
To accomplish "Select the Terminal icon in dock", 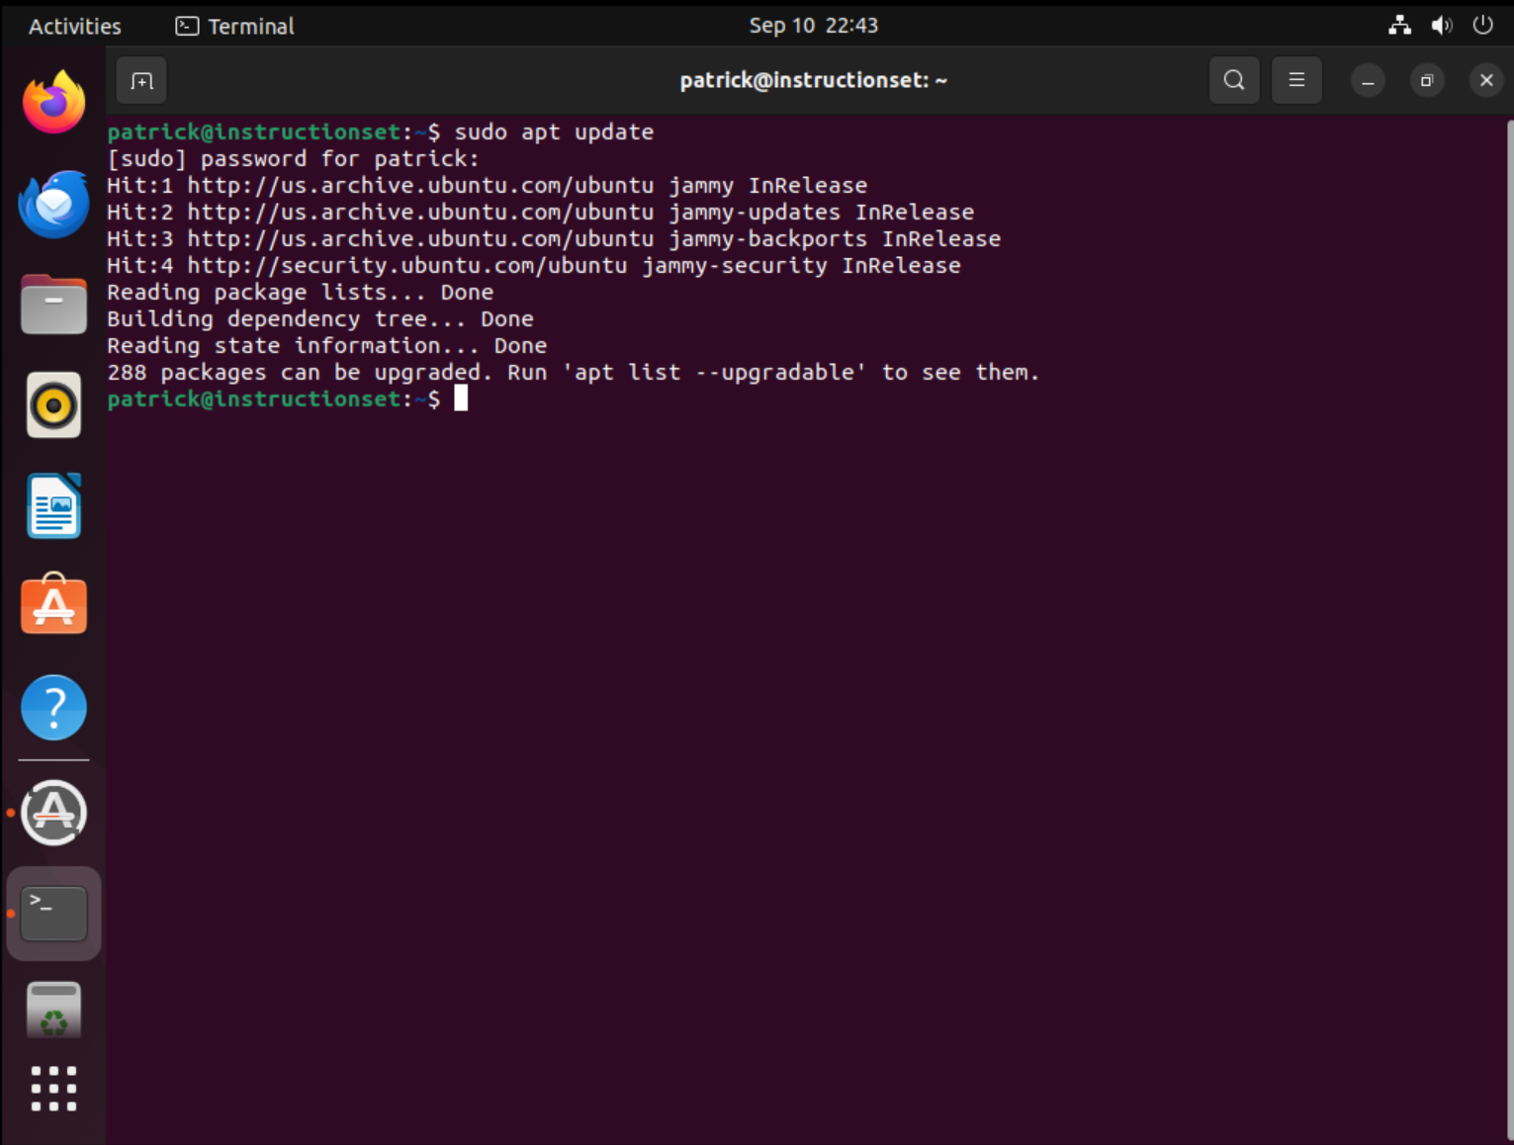I will click(54, 914).
